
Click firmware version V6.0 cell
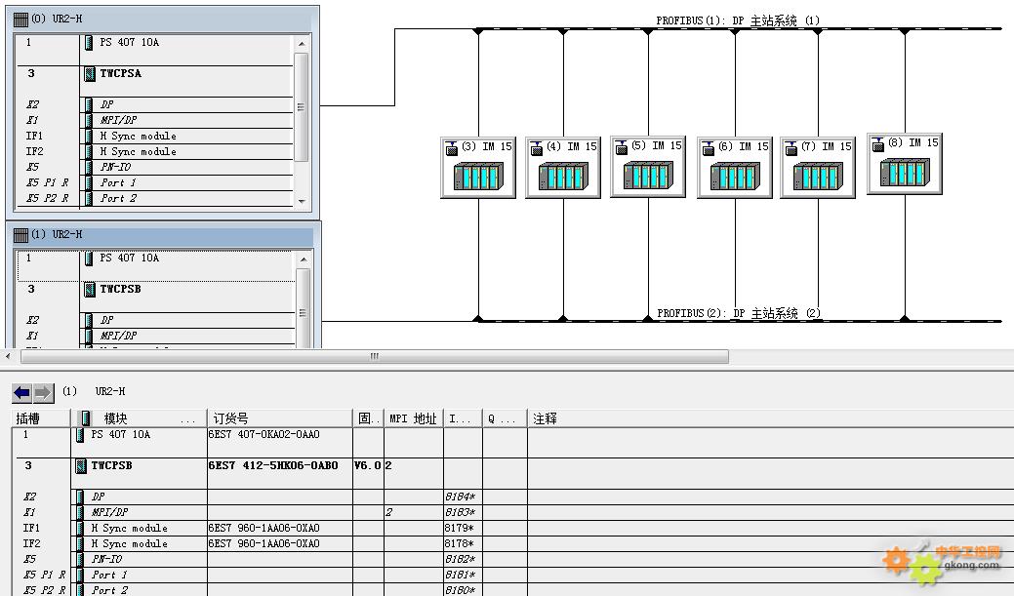point(368,465)
